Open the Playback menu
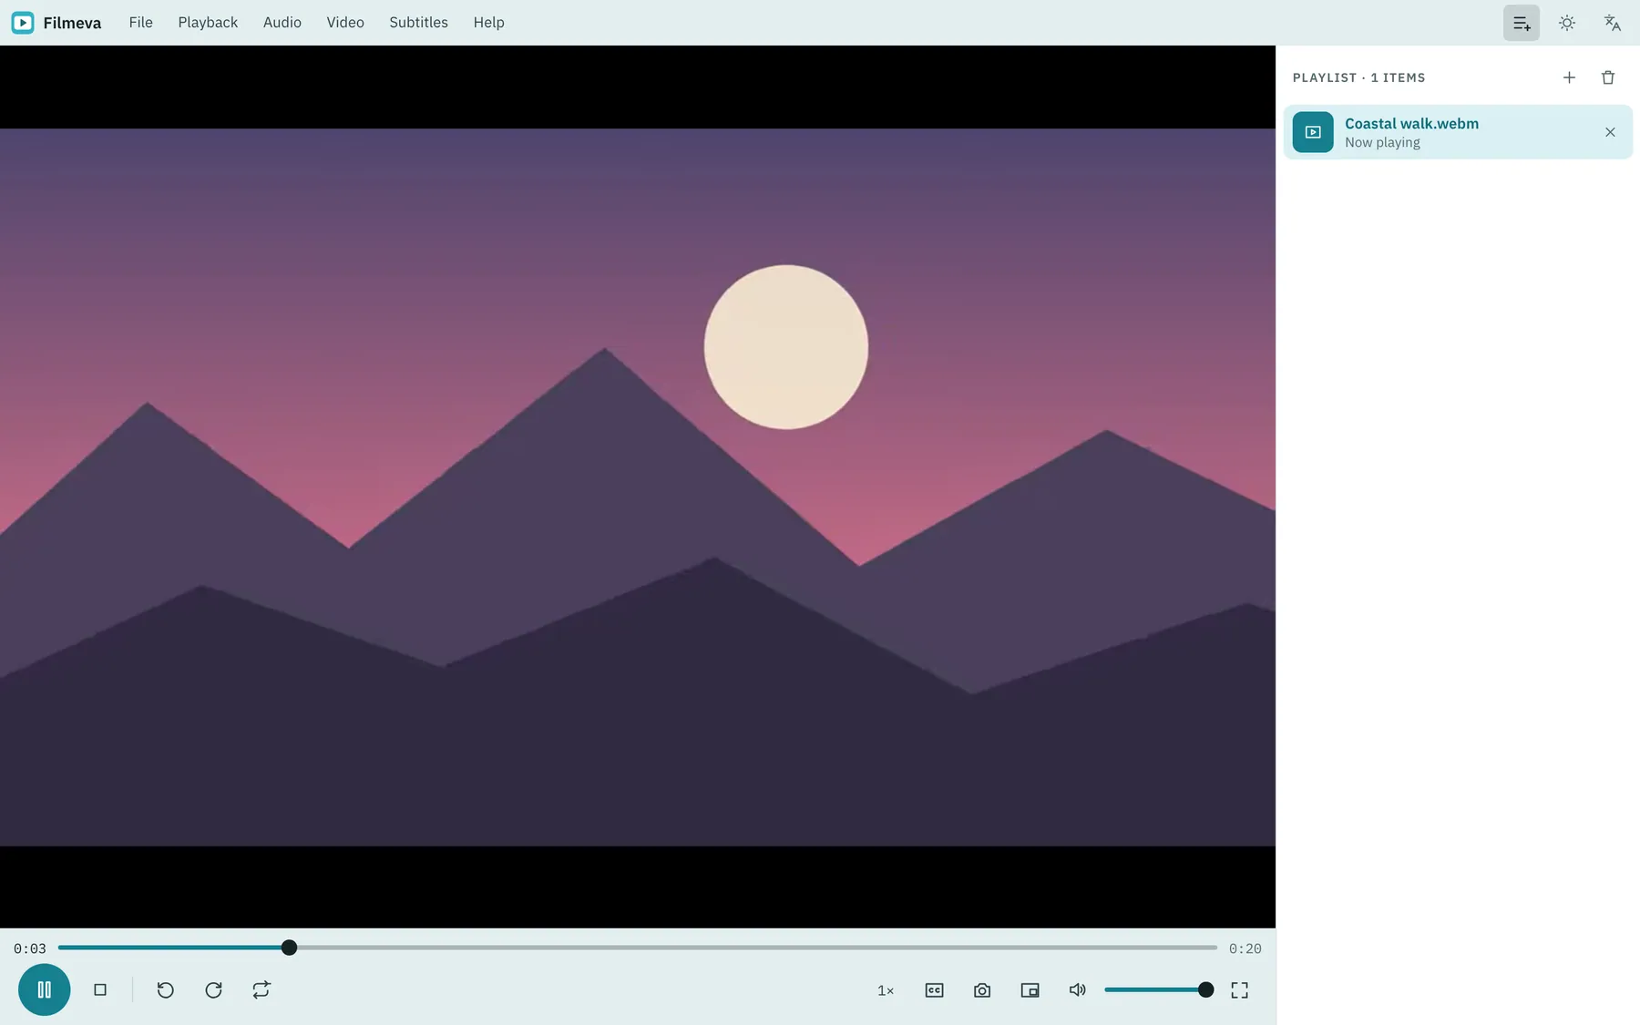 point(208,22)
